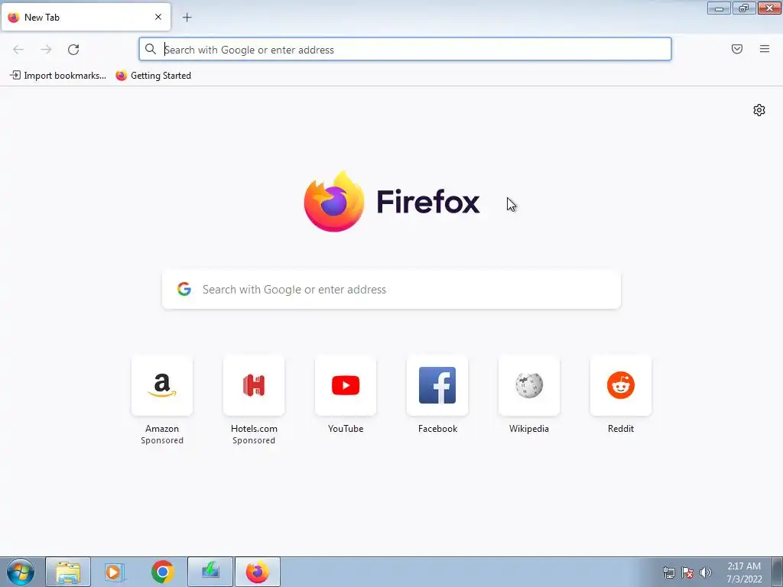The image size is (783, 587).
Task: Open Wikipedia shortcut tile
Action: point(529,385)
